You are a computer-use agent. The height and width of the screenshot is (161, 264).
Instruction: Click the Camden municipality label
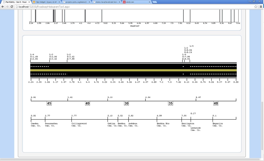click(x=36, y=125)
